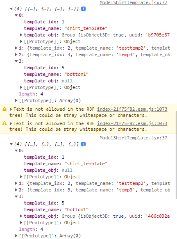Image resolution: width=177 pixels, height=239 pixels.
Task: Click the info icon in the second array log
Action: [83, 144]
